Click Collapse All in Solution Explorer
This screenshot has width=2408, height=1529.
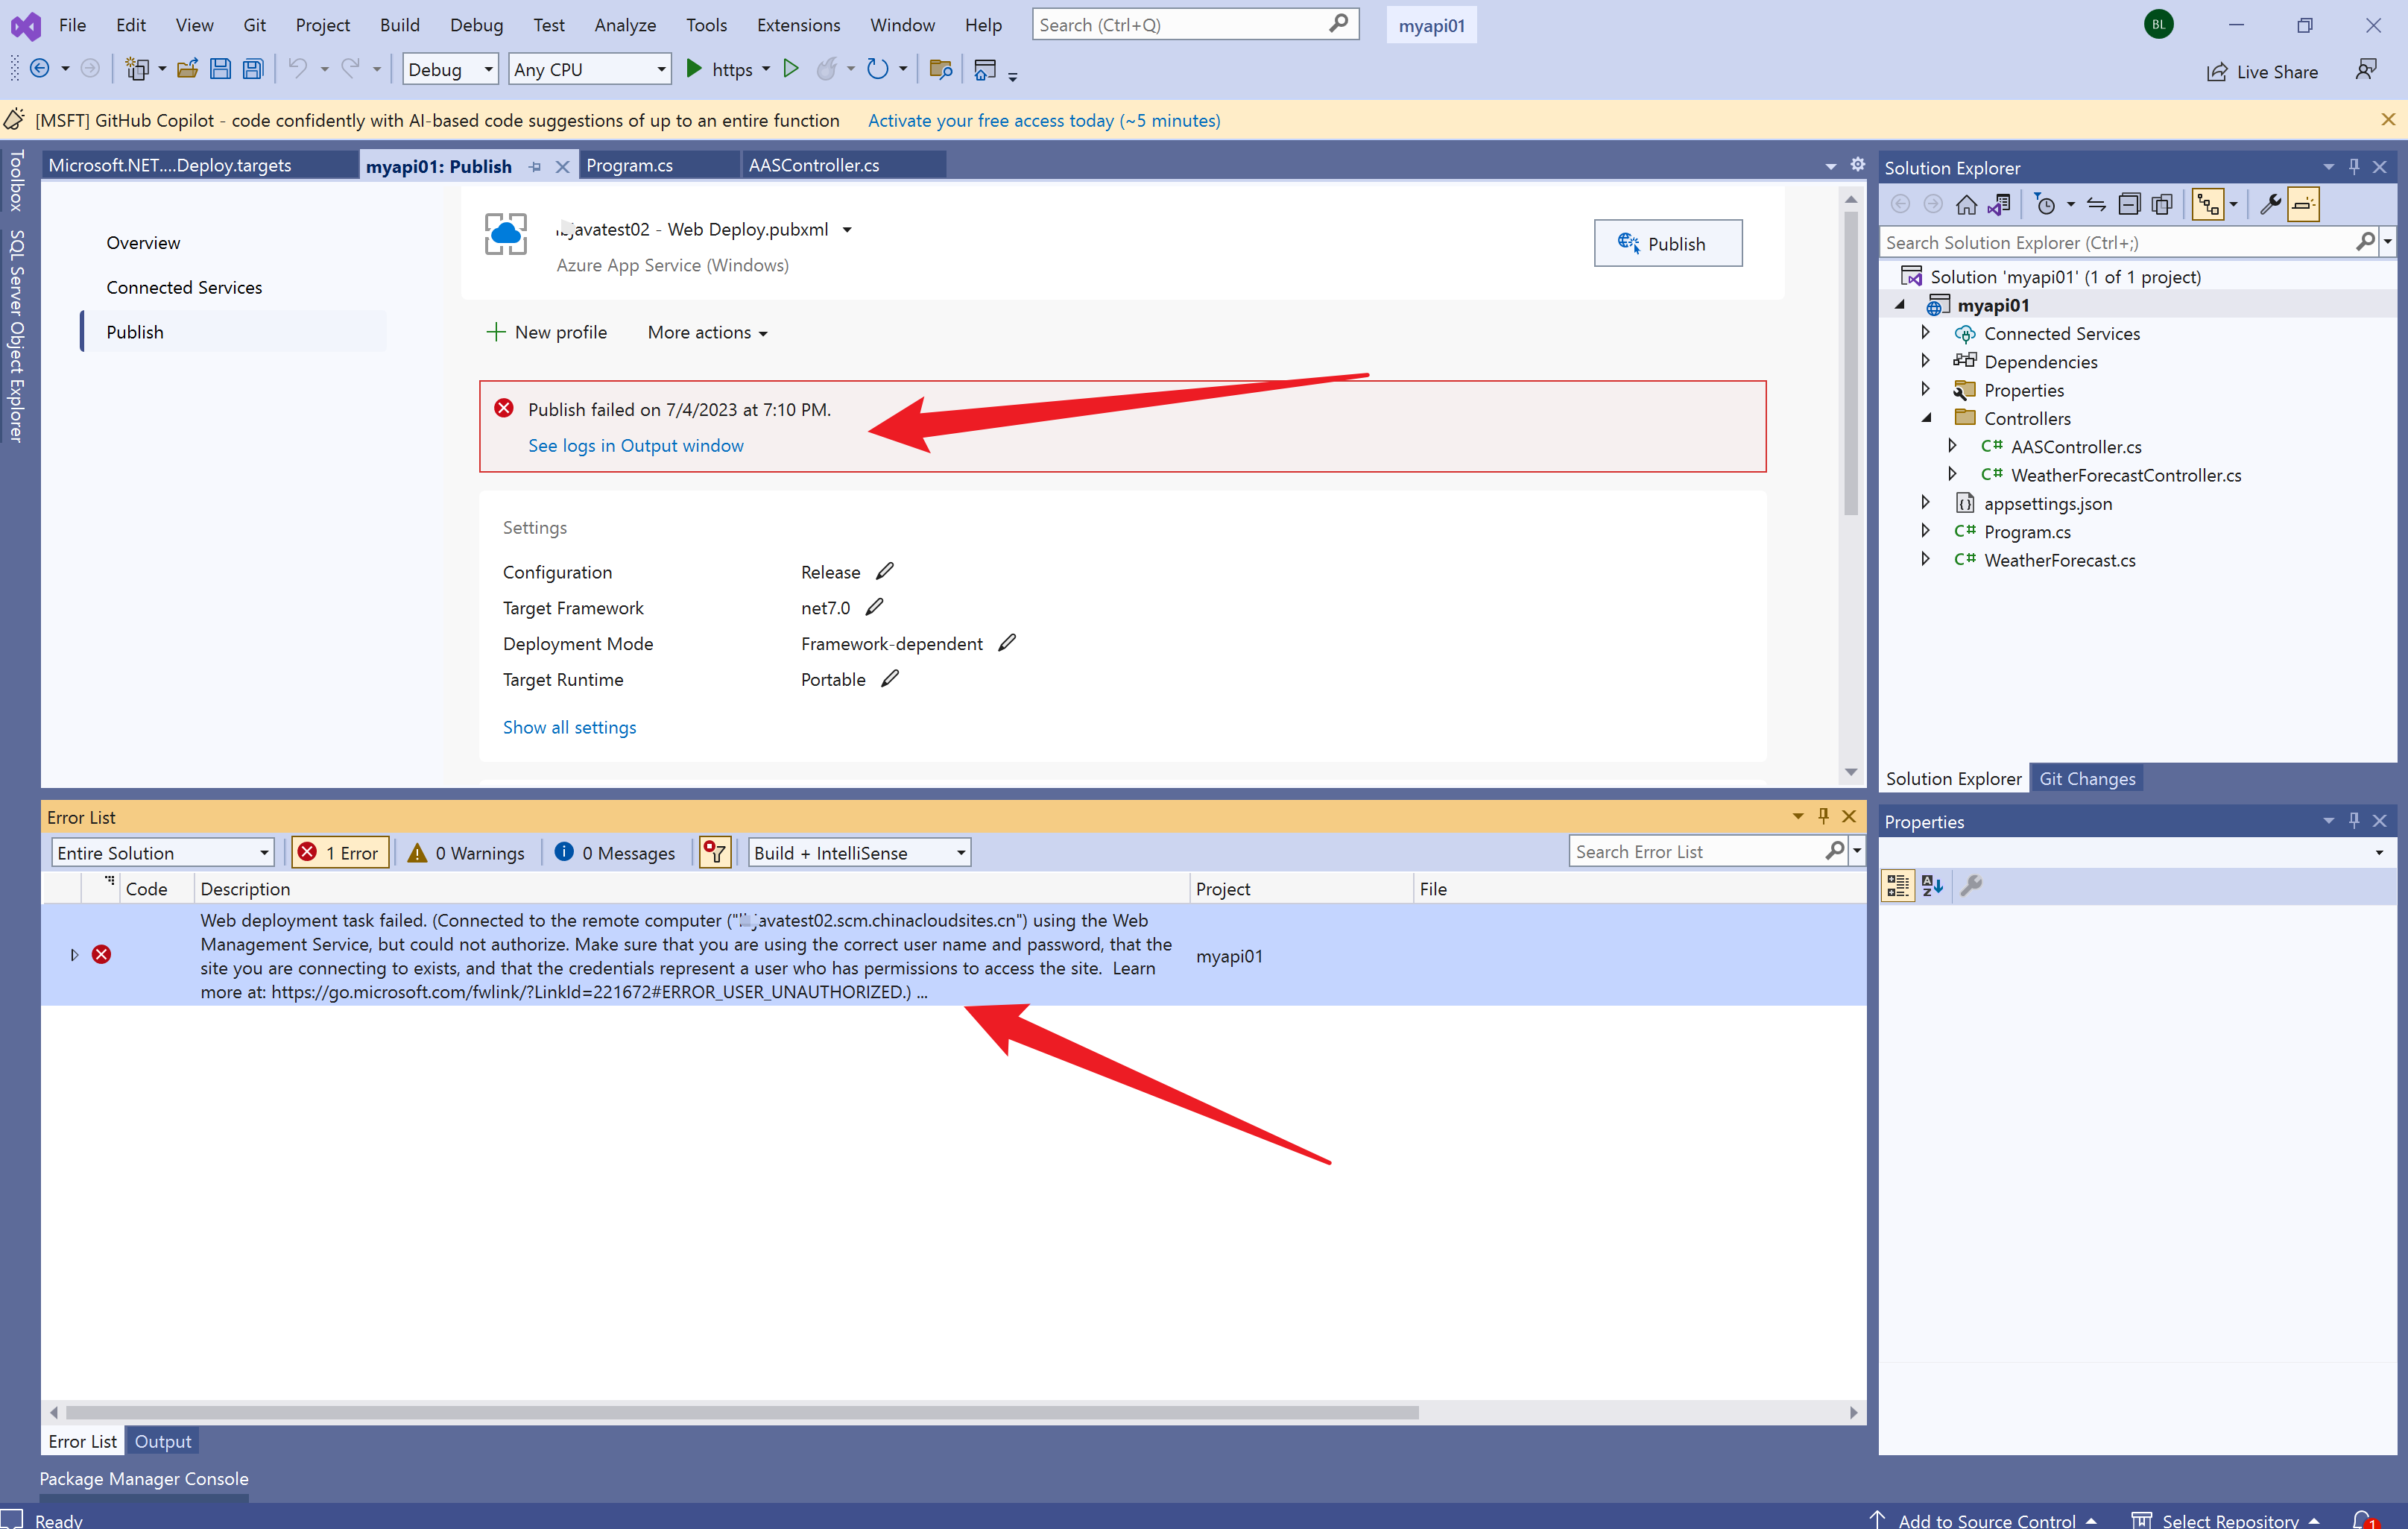pyautogui.click(x=2130, y=205)
